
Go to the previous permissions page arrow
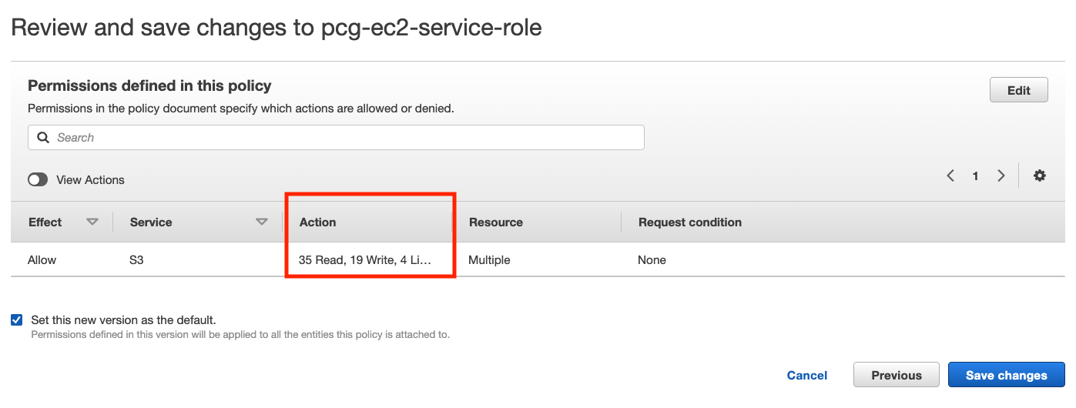tap(950, 176)
